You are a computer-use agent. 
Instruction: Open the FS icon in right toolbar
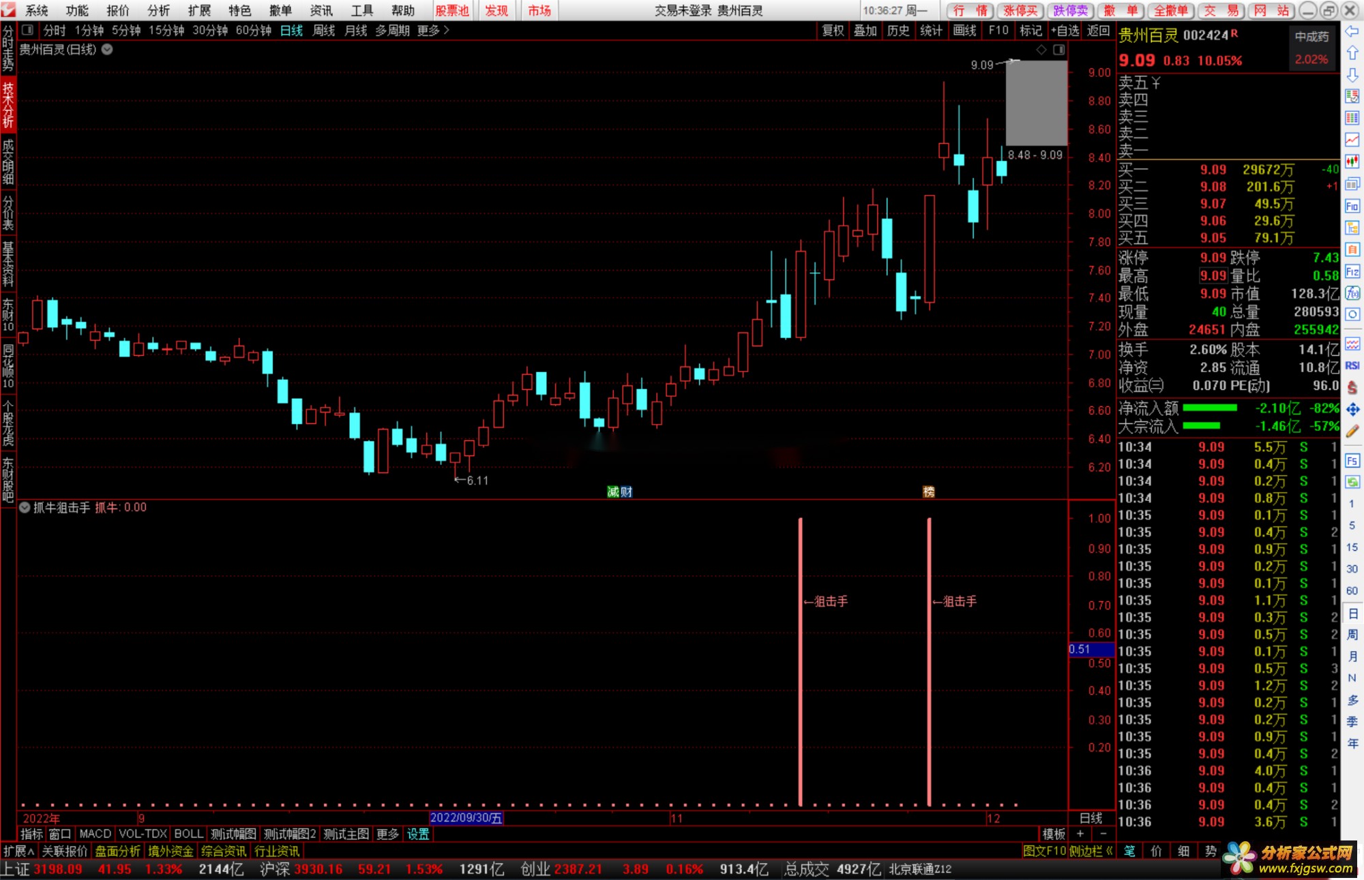pyautogui.click(x=1352, y=461)
